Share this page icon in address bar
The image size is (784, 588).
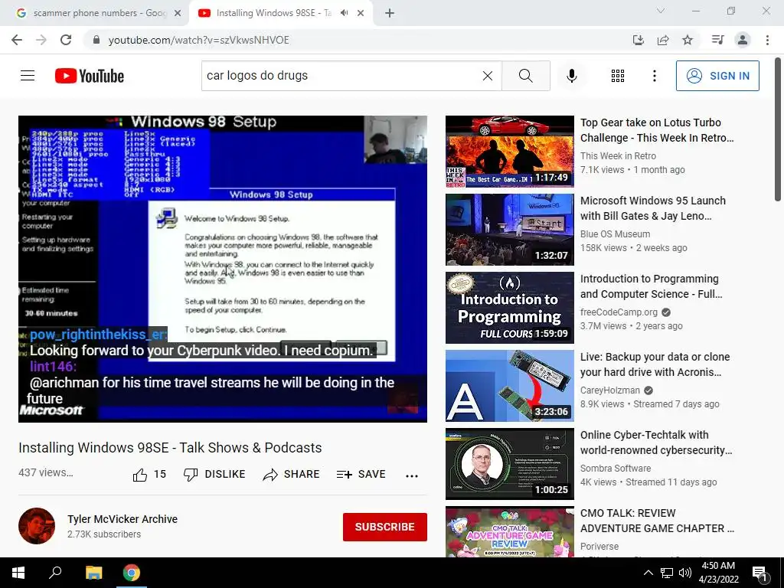pos(663,40)
